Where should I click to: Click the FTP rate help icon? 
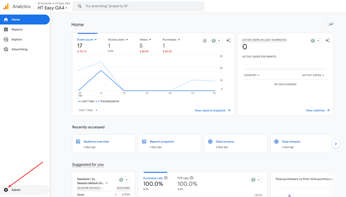pyautogui.click(x=191, y=178)
